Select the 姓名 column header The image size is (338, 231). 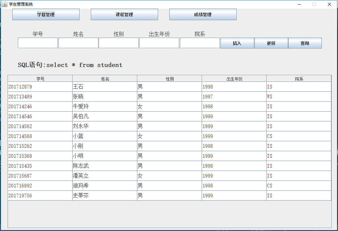pos(105,79)
